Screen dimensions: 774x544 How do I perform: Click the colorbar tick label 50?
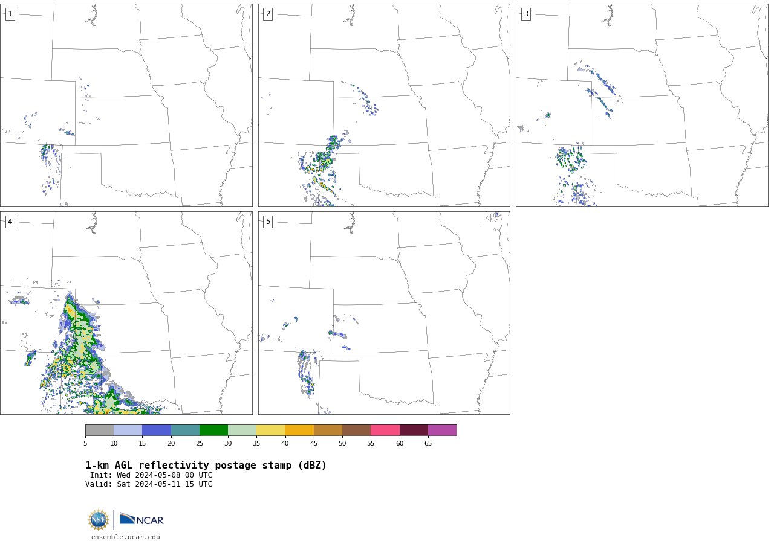pyautogui.click(x=342, y=444)
